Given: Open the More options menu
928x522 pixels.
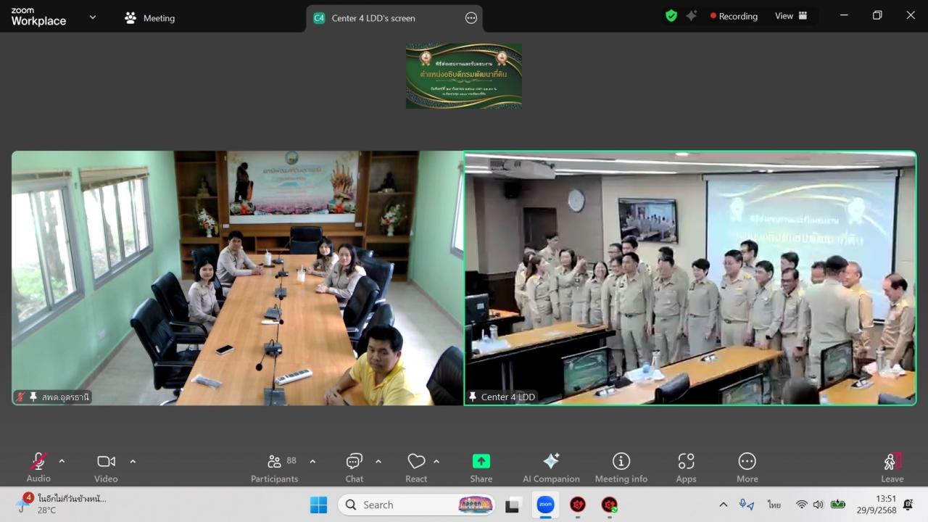Looking at the screenshot, I should point(747,467).
